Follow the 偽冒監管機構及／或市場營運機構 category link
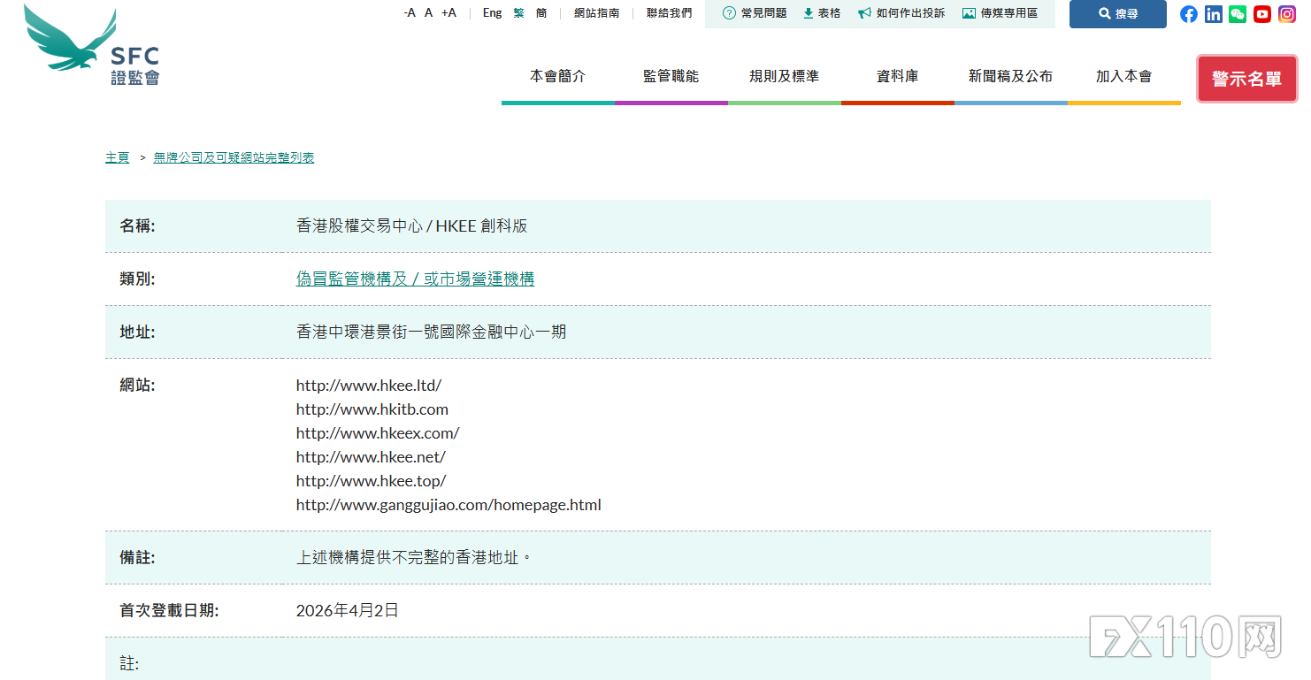This screenshot has height=680, width=1311. point(415,279)
